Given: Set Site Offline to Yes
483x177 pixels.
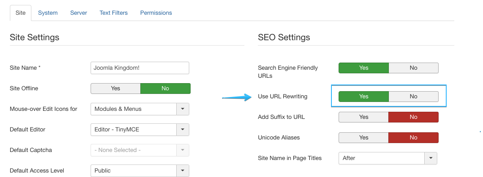Looking at the screenshot, I should 116,88.
